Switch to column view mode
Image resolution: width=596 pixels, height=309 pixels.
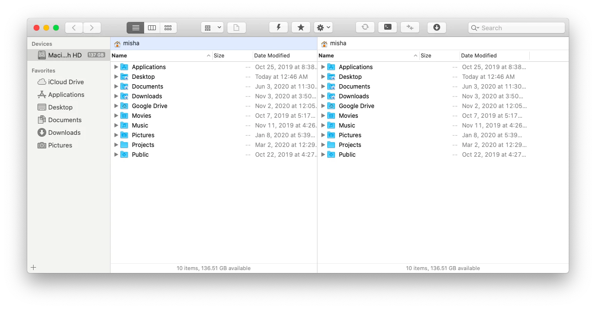pos(152,28)
